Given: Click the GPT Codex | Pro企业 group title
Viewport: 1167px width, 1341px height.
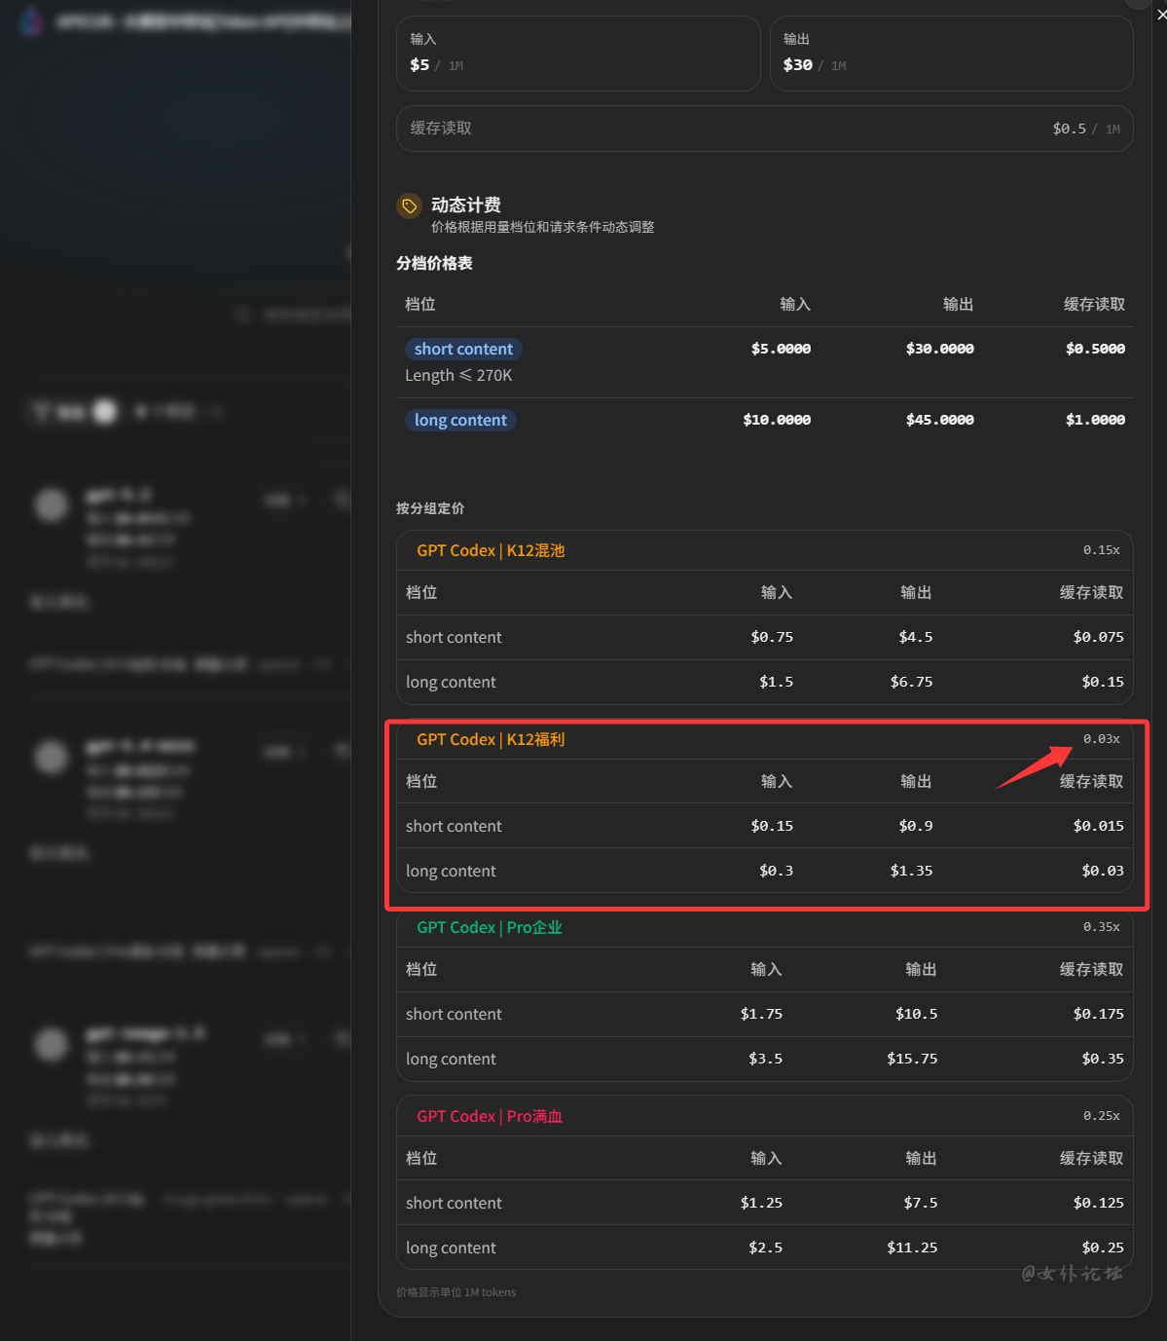Looking at the screenshot, I should [490, 927].
